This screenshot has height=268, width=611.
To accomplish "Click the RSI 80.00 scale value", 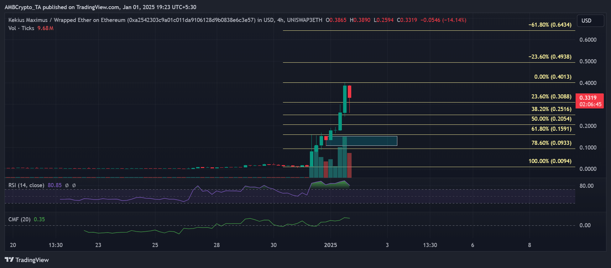I will 587,186.
